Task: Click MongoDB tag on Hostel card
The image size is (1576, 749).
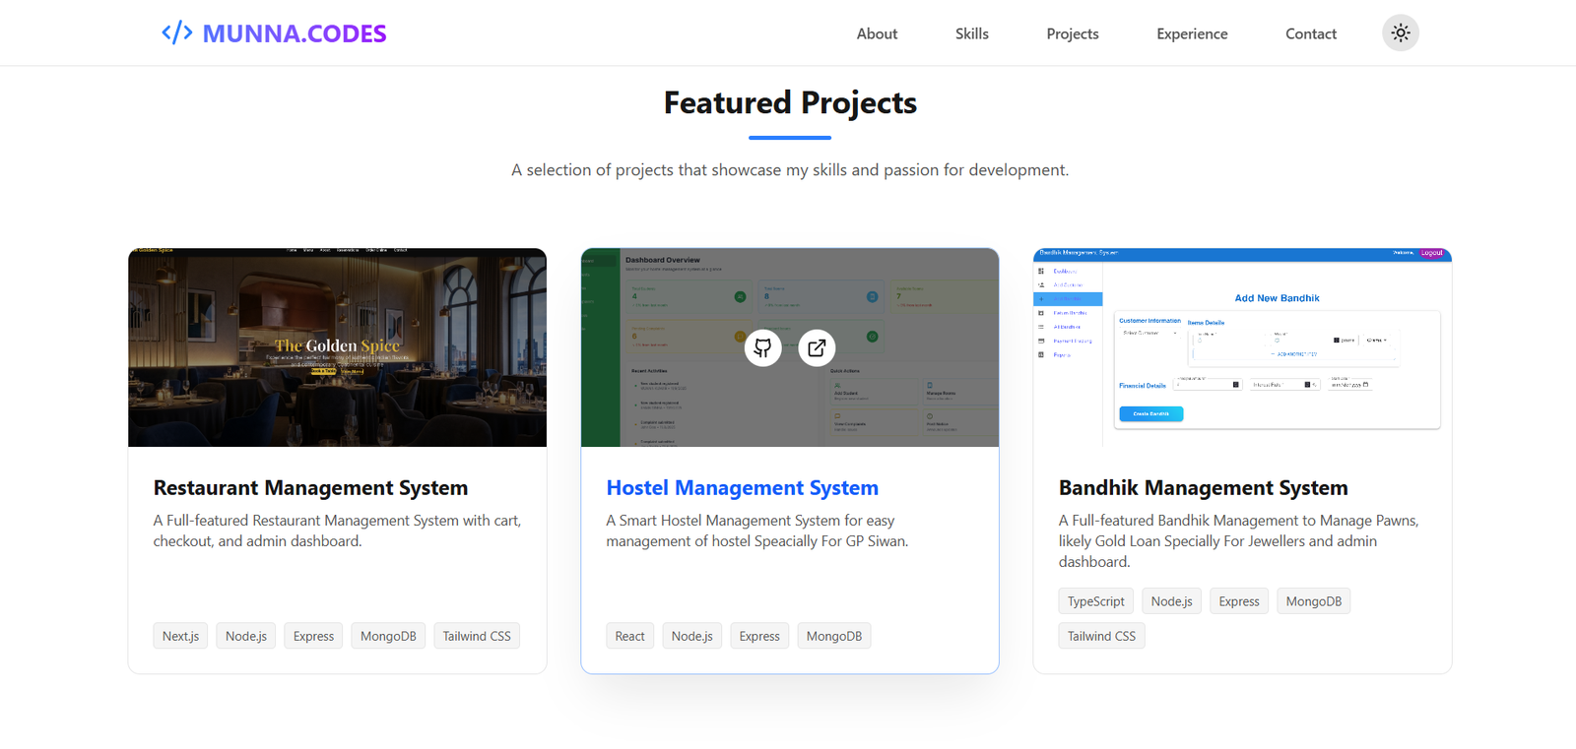Action: pos(834,636)
